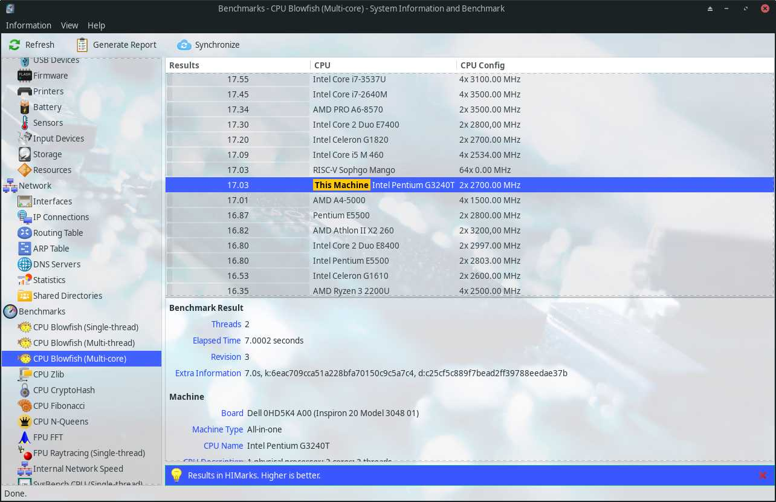Select the Intel Core 2 Duo E7400 row

[x=470, y=125]
